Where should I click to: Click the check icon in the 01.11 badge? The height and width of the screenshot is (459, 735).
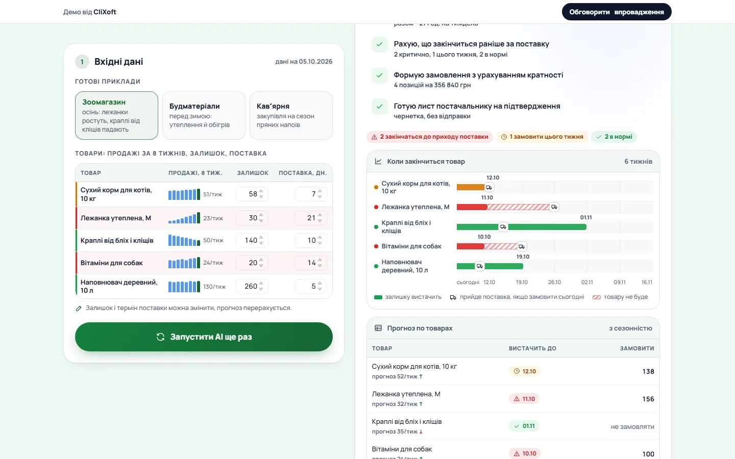point(517,426)
